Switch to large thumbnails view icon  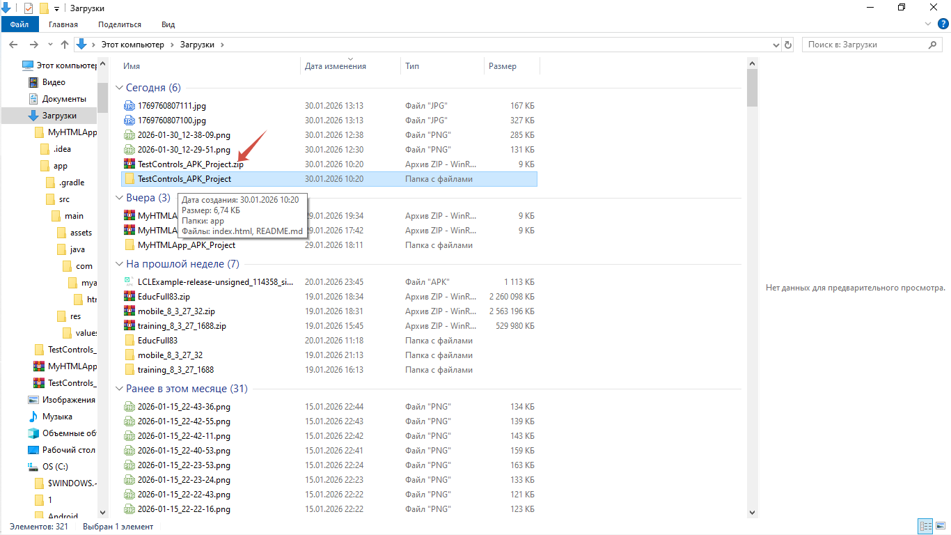tap(939, 526)
